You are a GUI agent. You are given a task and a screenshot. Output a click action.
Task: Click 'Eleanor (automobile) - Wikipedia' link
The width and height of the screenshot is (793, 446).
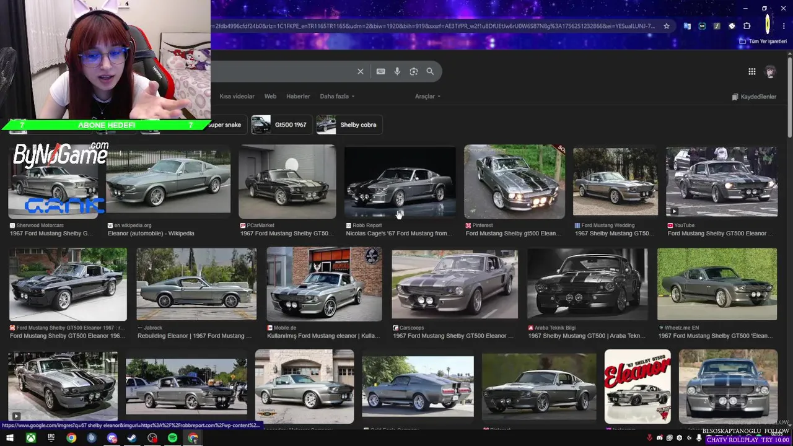click(151, 234)
